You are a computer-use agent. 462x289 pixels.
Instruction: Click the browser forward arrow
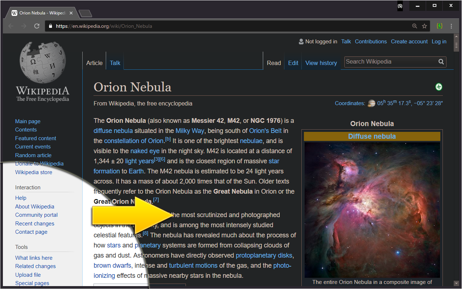point(24,26)
